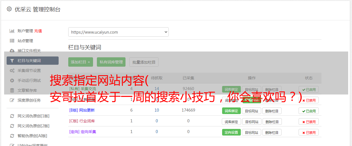Click the 状态 column header

tap(309, 78)
